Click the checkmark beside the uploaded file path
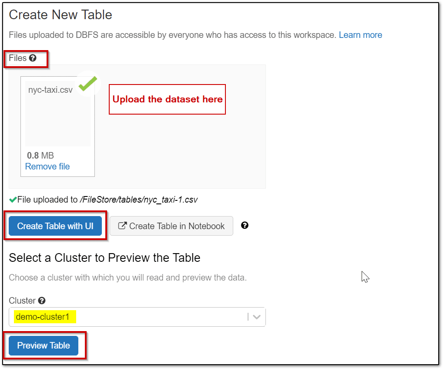Screen dimensions: 443x369 (12, 199)
